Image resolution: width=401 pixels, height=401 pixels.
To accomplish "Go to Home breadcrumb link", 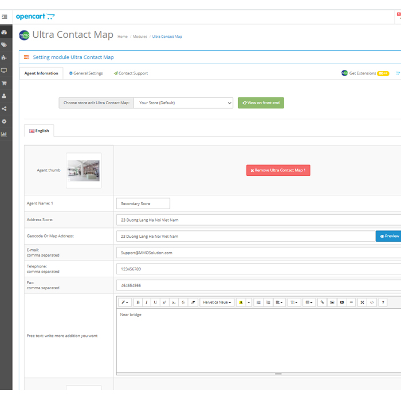I will point(123,37).
